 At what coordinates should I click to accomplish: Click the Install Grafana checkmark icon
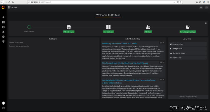29,27
